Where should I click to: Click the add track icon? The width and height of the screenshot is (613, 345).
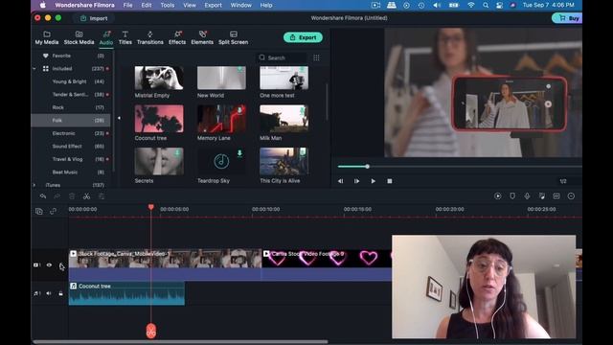click(39, 211)
